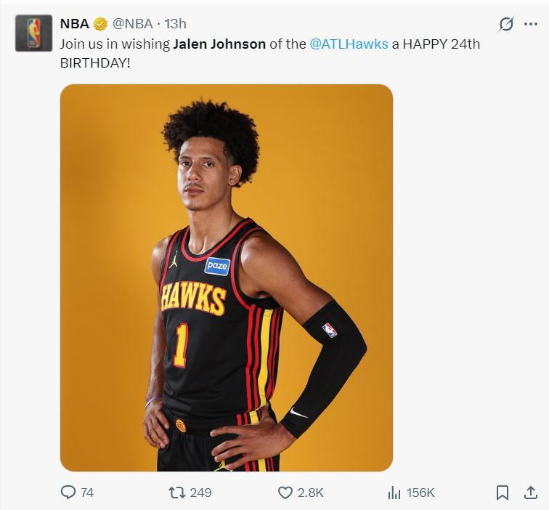Screen dimensions: 549x510
Task: Click the 249 reposts count
Action: point(200,493)
